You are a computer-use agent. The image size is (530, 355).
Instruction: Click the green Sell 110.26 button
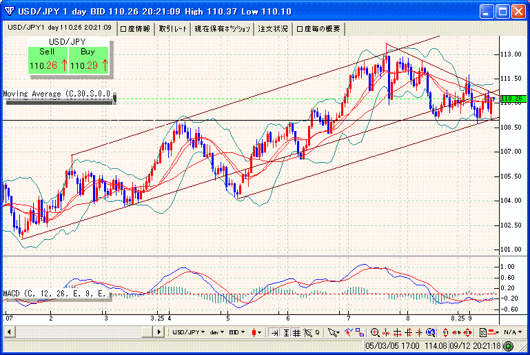point(48,60)
